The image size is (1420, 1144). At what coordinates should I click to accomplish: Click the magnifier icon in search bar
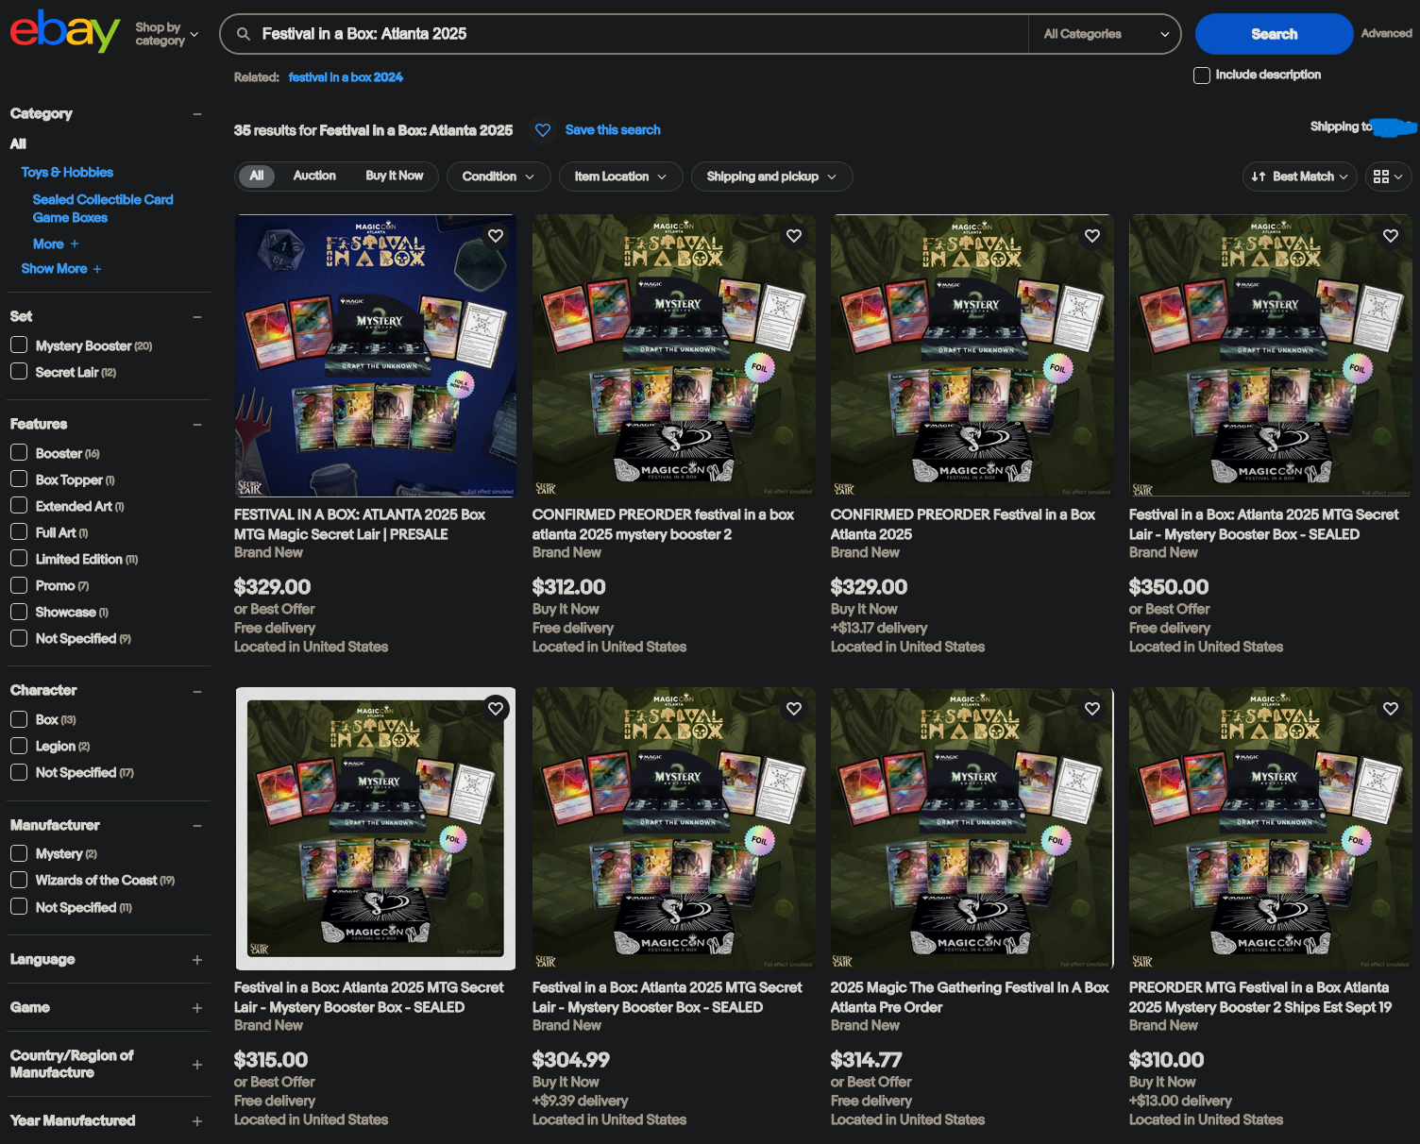tap(244, 34)
